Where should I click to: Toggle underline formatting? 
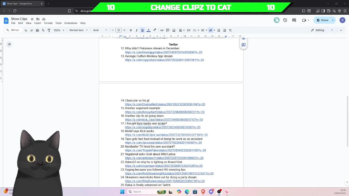pyautogui.click(x=142, y=30)
